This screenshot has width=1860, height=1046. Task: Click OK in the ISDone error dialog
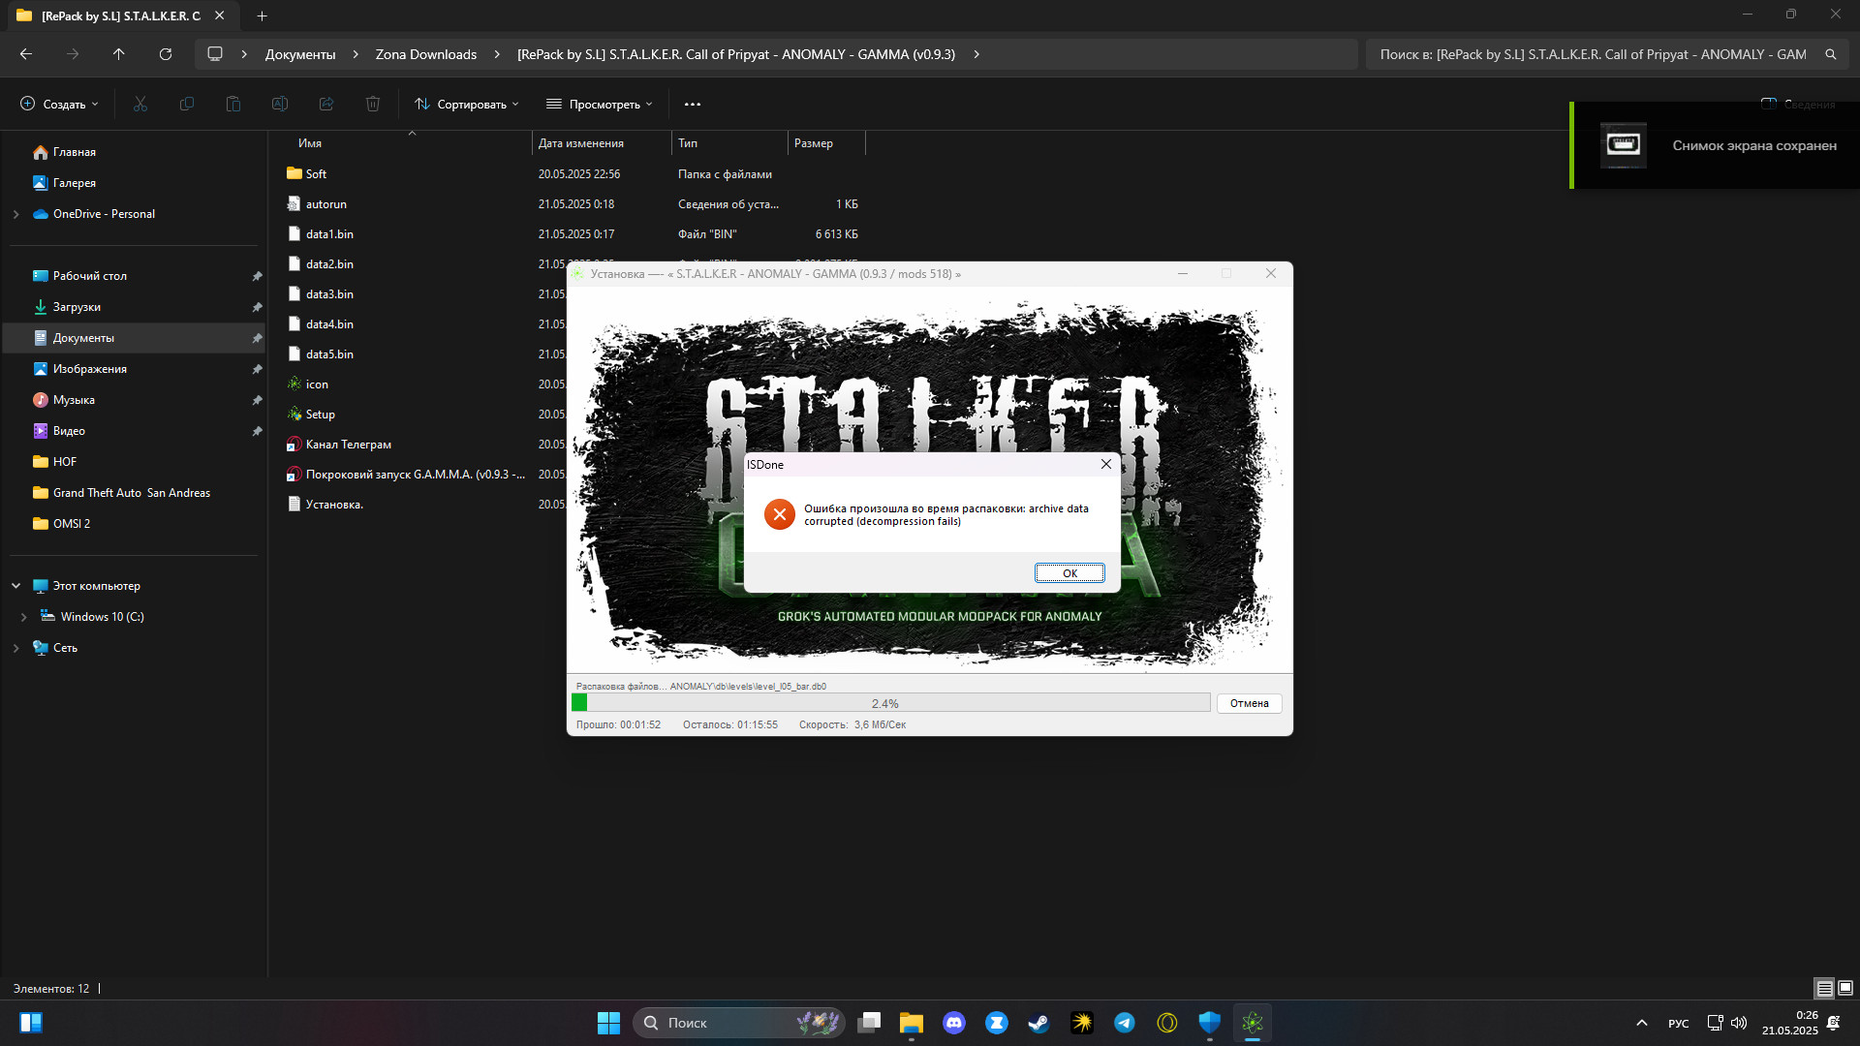click(1069, 573)
